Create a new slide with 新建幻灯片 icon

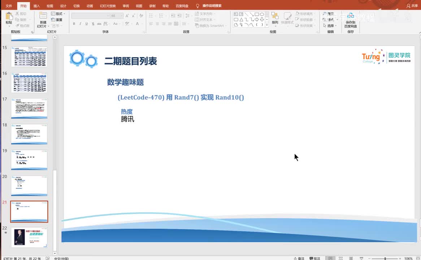click(x=43, y=16)
